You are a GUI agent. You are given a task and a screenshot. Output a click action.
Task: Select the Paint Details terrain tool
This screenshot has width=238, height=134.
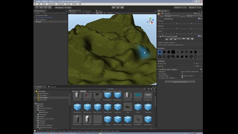[x=188, y=39]
